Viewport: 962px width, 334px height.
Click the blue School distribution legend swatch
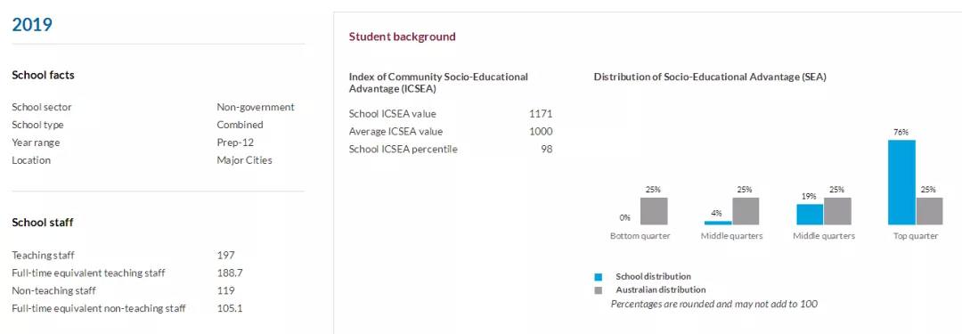599,277
